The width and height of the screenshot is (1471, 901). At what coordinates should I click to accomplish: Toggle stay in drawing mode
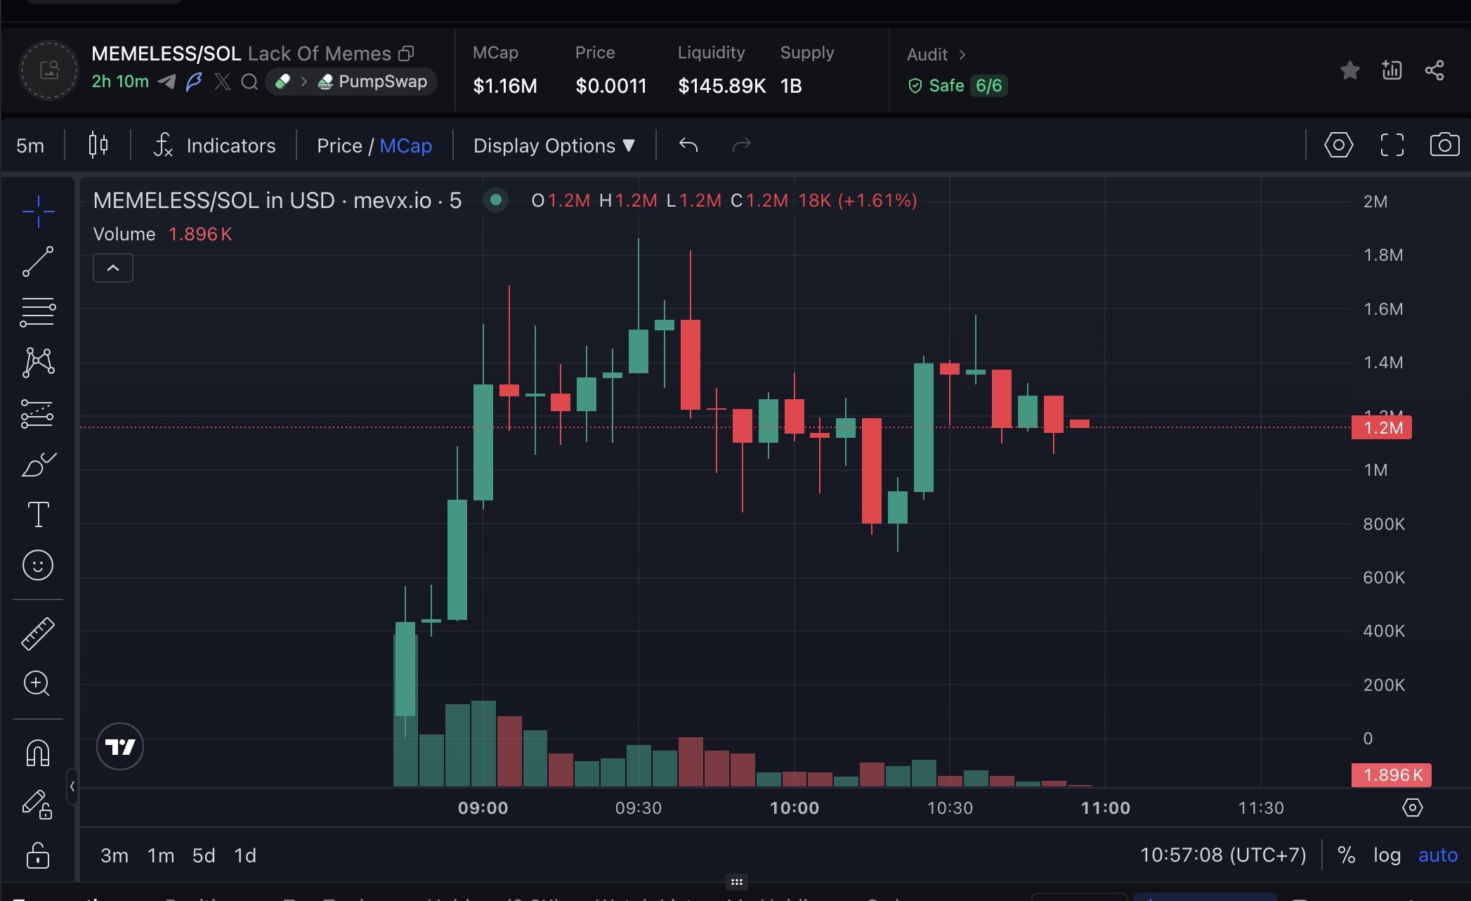(x=38, y=804)
